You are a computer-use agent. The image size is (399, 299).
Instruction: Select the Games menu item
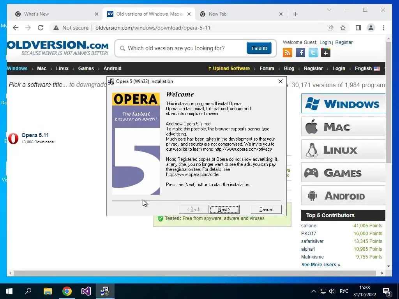pyautogui.click(x=86, y=69)
